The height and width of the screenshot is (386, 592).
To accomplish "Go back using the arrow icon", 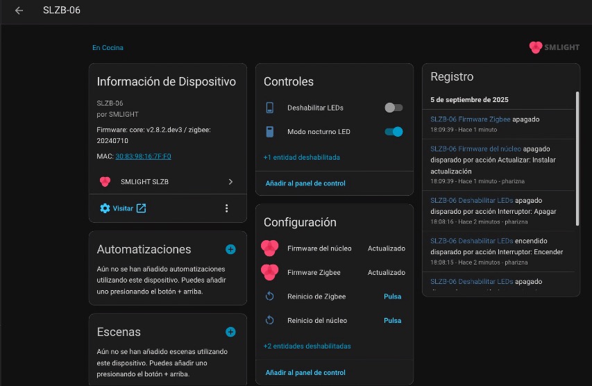I will pyautogui.click(x=19, y=10).
